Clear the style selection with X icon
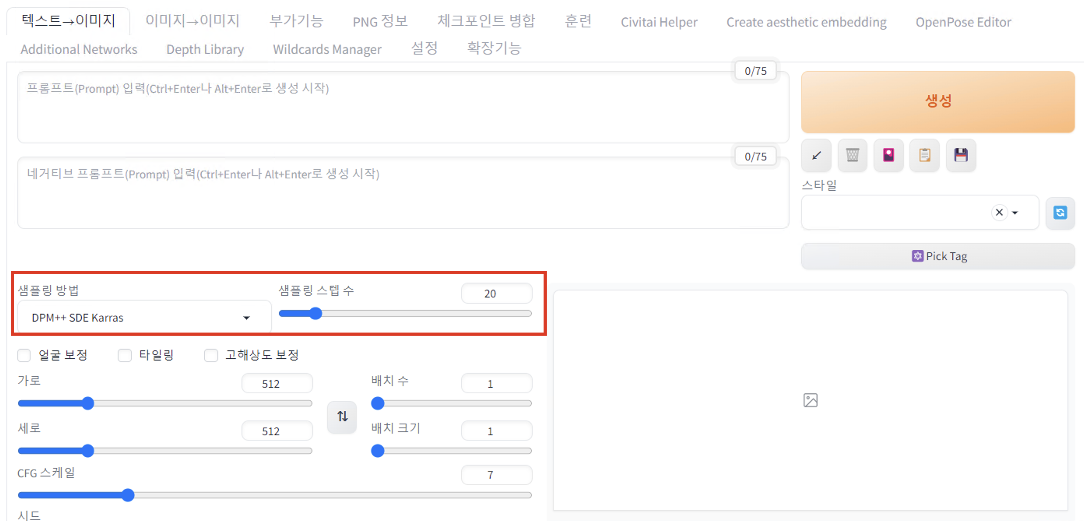The image size is (1084, 521). click(x=999, y=213)
